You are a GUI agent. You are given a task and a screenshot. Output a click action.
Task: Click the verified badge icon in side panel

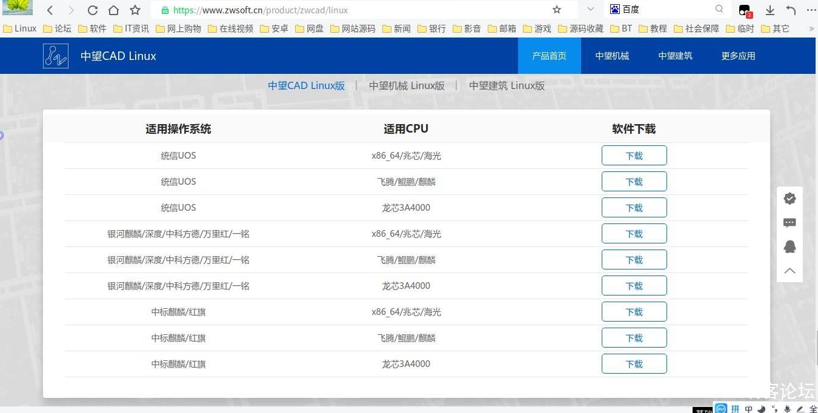pyautogui.click(x=790, y=199)
